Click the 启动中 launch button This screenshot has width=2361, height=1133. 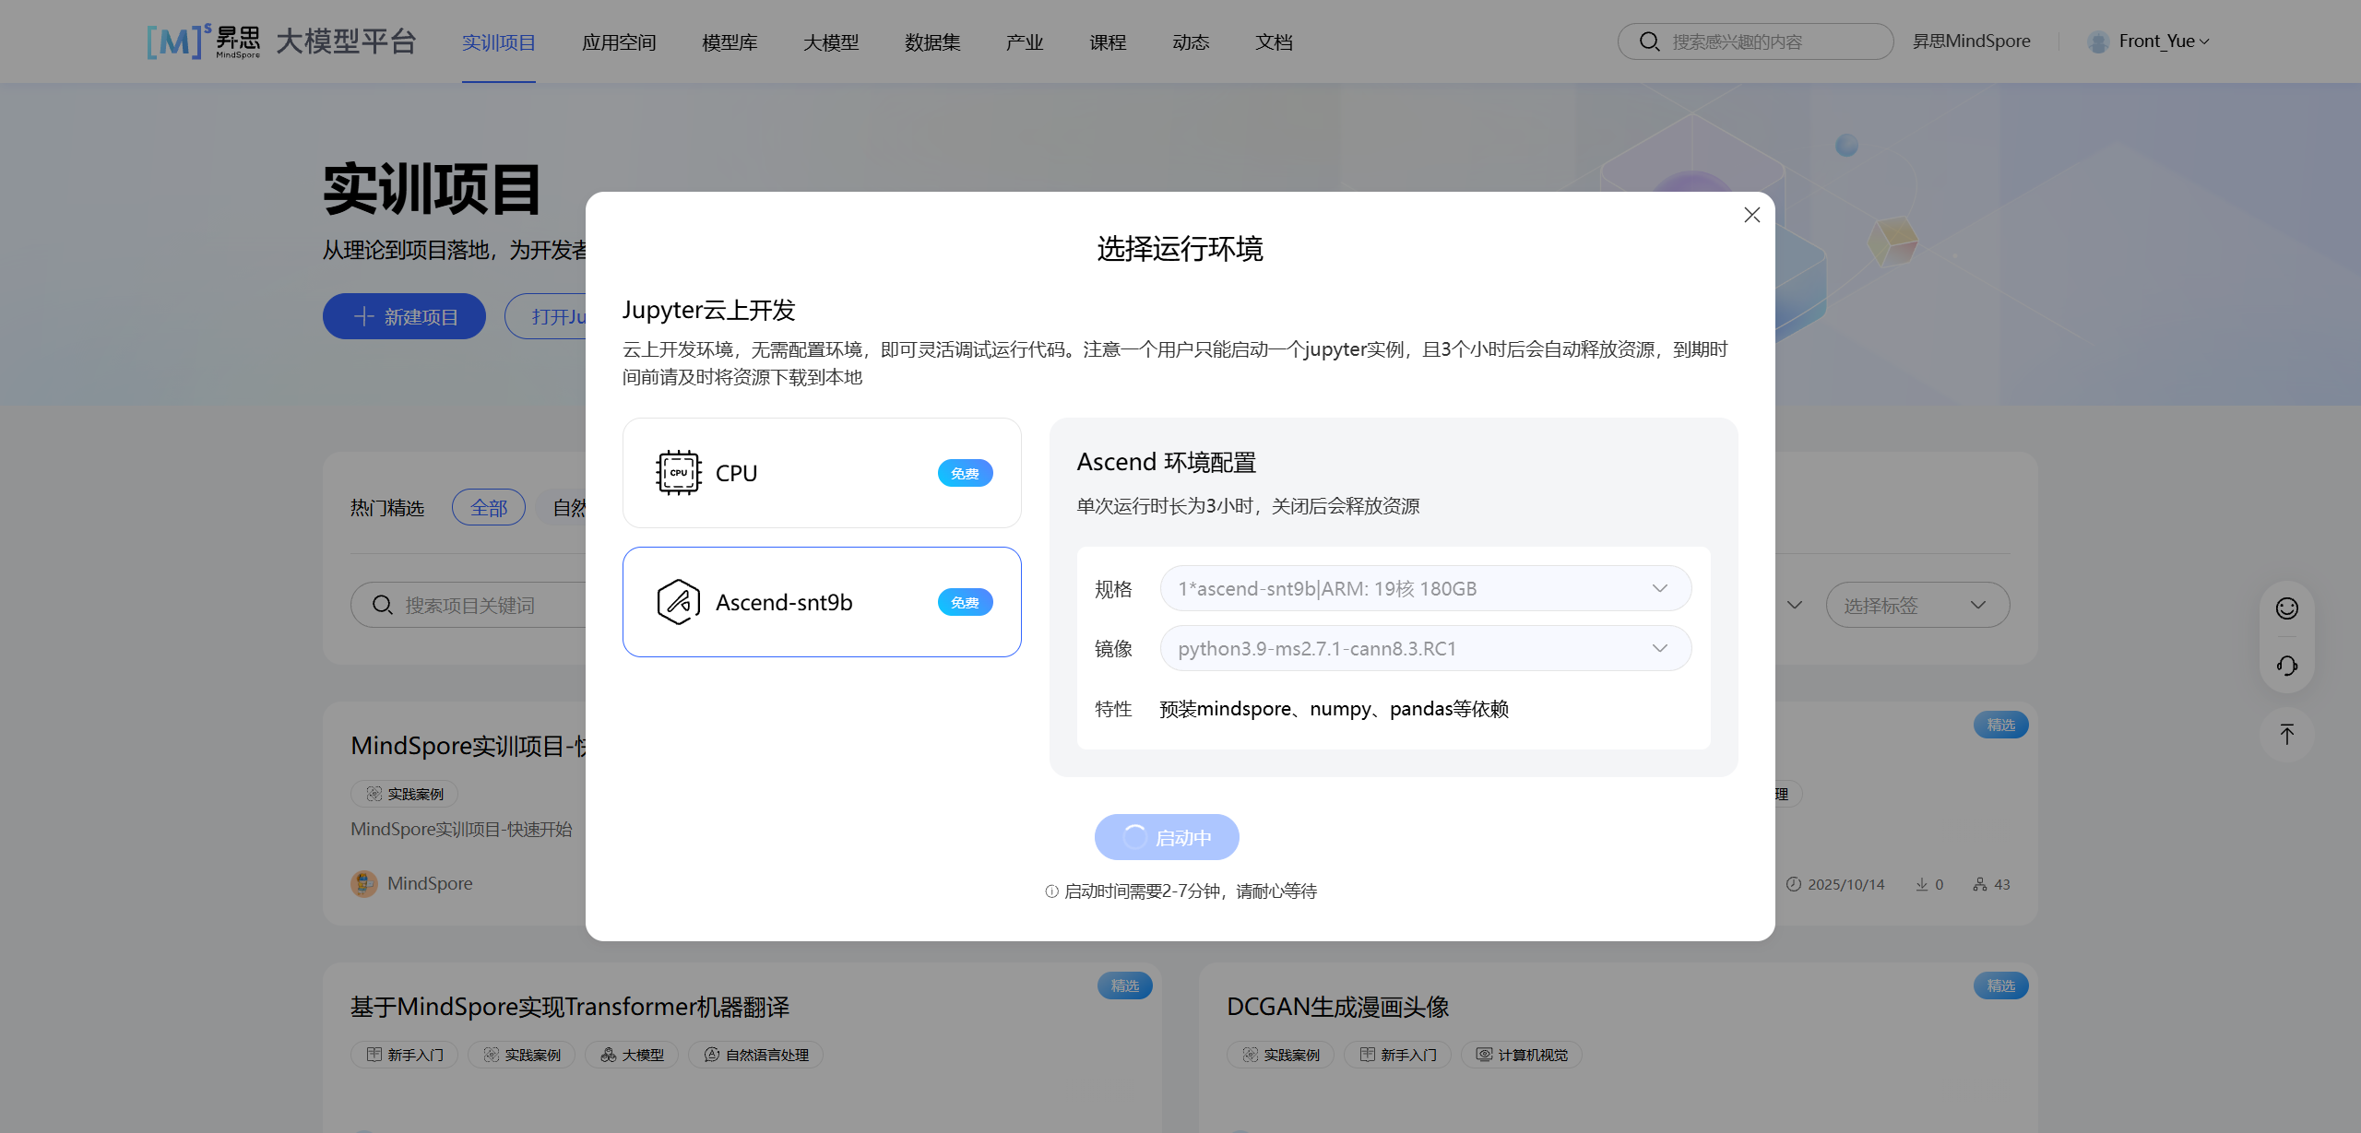click(x=1166, y=837)
